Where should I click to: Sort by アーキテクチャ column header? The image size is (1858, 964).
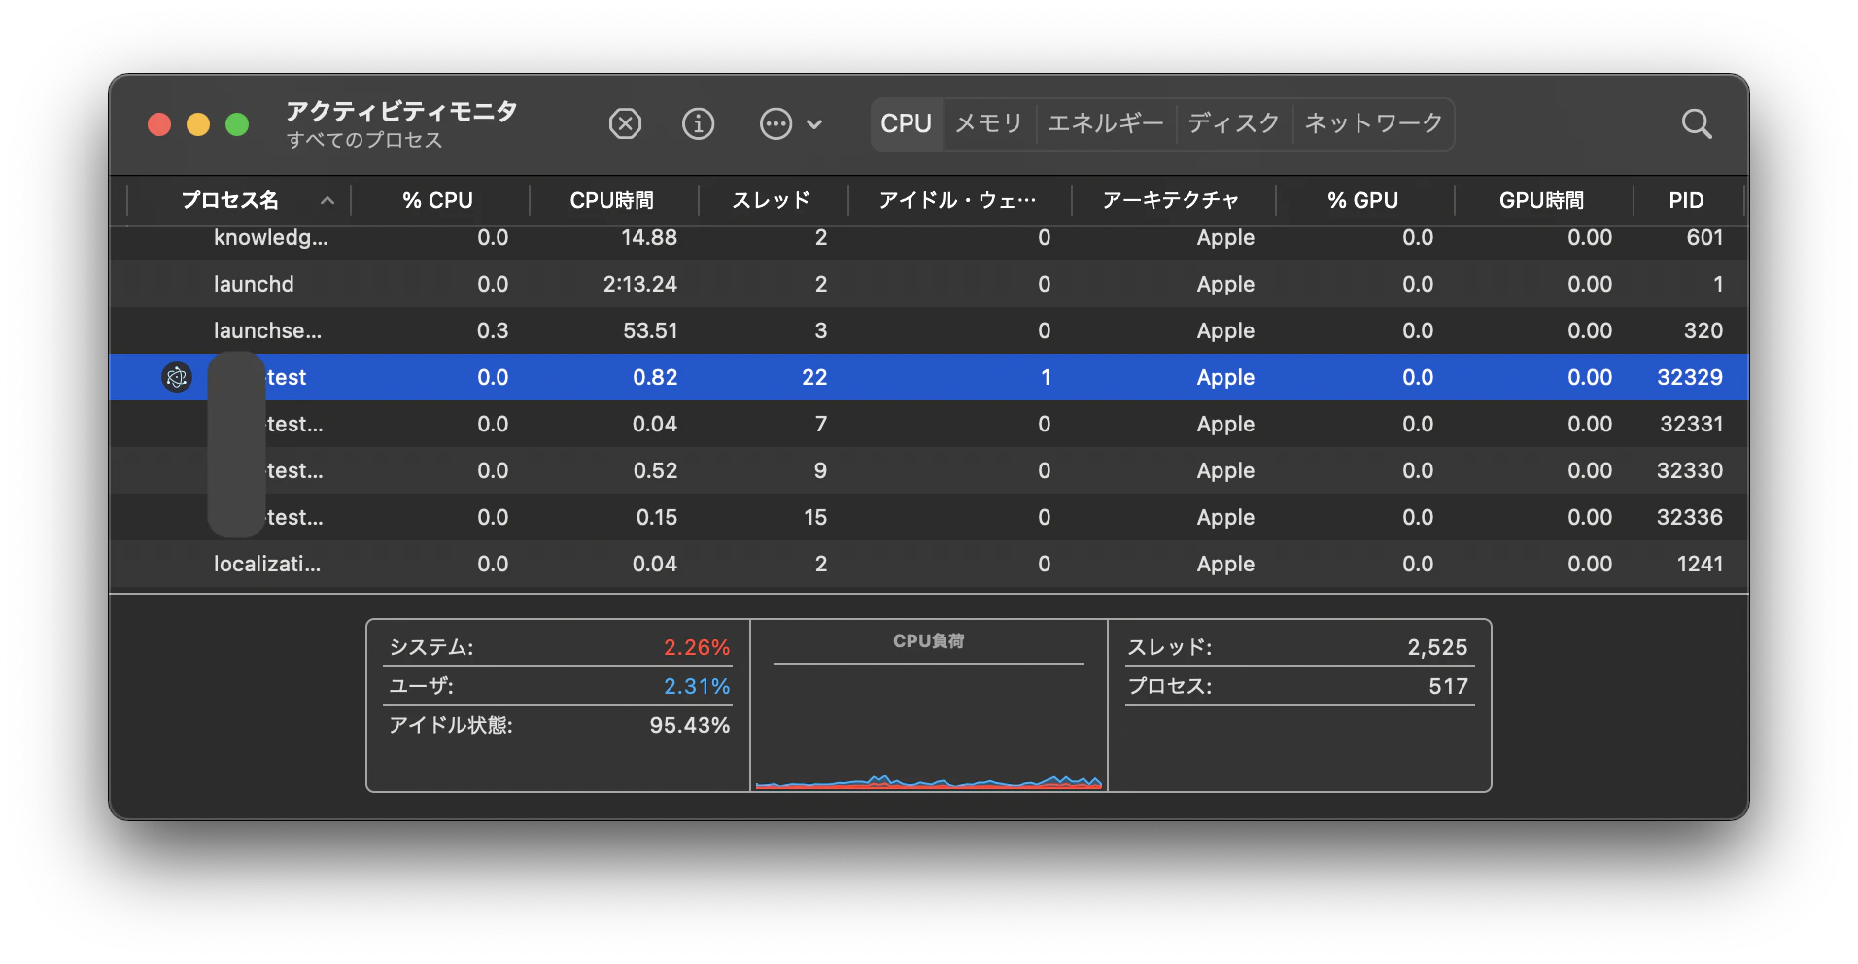[1171, 200]
